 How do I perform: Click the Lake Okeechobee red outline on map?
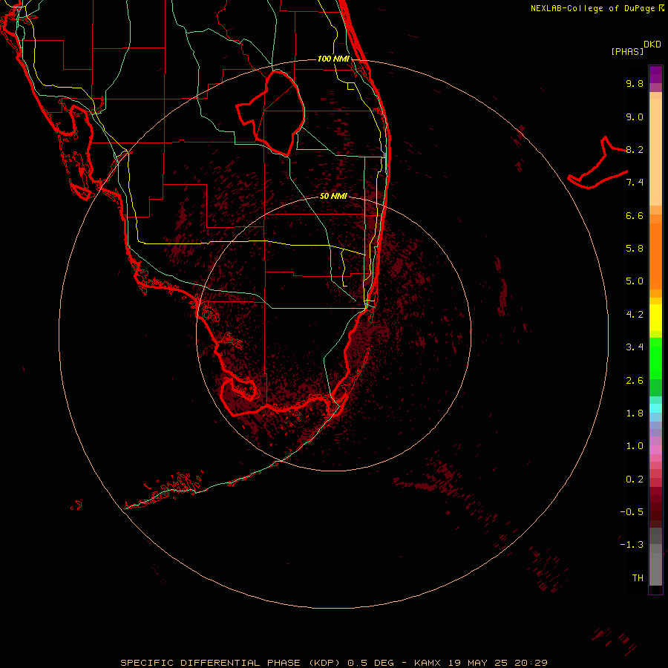[x=271, y=113]
